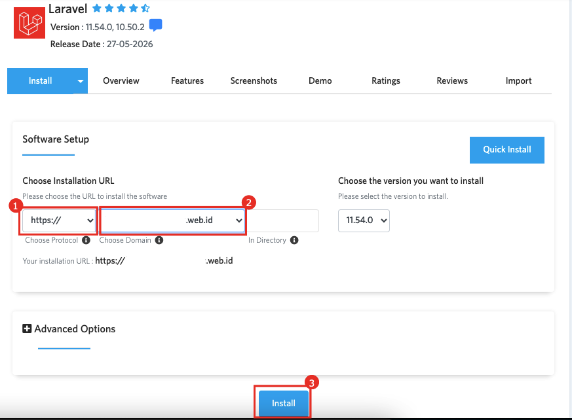Open the Install tab dropdown arrow

[x=81, y=81]
